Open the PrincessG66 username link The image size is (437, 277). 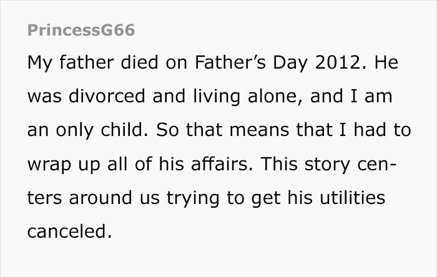(81, 31)
